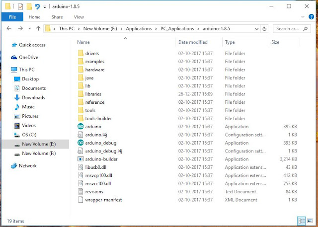Go back with the Back arrow
Viewport: 318px width, 227px height.
click(x=9, y=29)
